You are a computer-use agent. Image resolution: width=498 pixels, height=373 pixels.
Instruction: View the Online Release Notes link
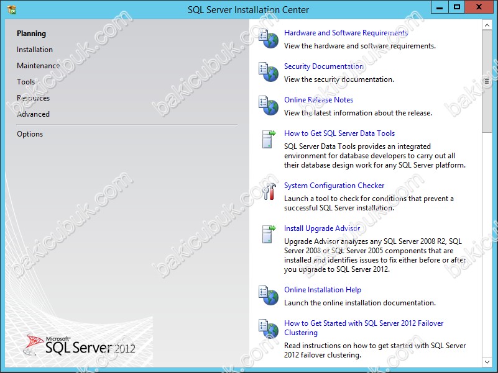[318, 100]
